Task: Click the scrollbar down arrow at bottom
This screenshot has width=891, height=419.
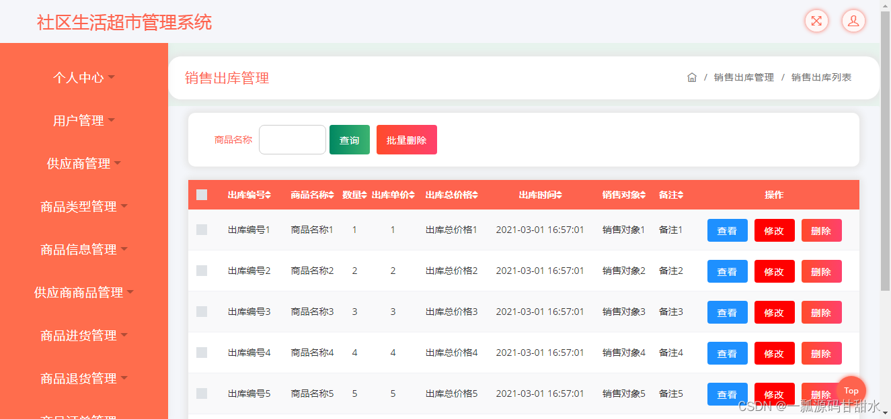Action: point(886,413)
